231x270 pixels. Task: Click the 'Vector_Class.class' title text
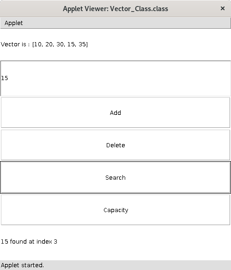tap(139, 9)
